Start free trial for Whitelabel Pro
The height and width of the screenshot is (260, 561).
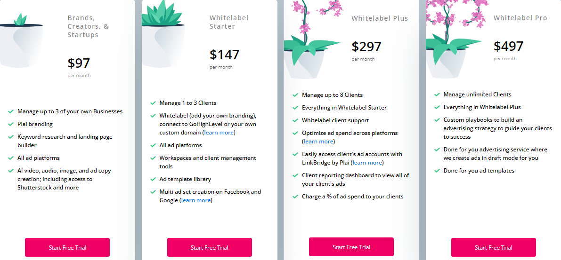(x=494, y=247)
